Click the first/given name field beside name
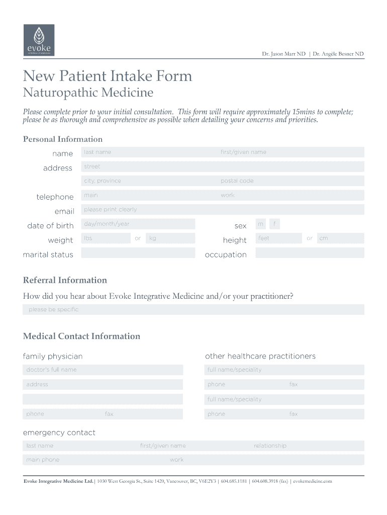The width and height of the screenshot is (387, 515). coord(291,152)
